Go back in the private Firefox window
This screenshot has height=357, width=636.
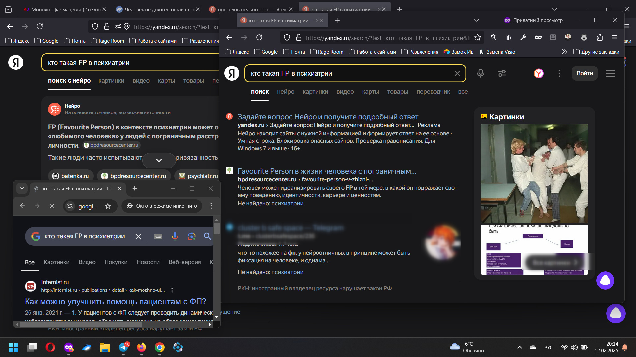click(229, 38)
